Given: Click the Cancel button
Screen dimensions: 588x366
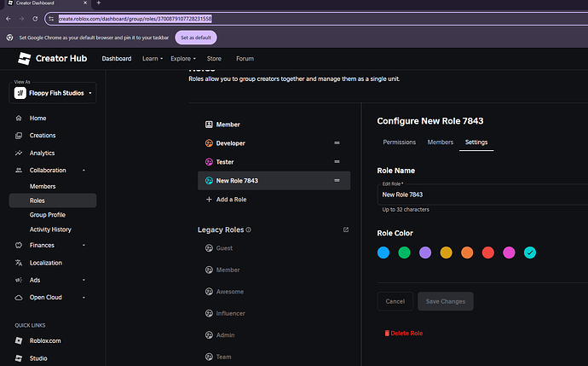Looking at the screenshot, I should click(395, 301).
